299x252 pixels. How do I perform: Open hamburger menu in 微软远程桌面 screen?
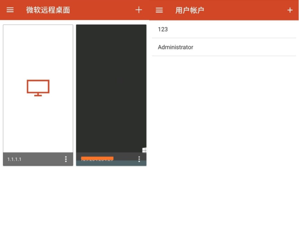(10, 10)
